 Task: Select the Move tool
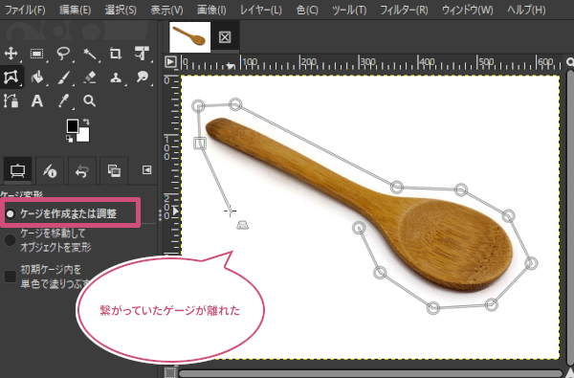pos(11,54)
